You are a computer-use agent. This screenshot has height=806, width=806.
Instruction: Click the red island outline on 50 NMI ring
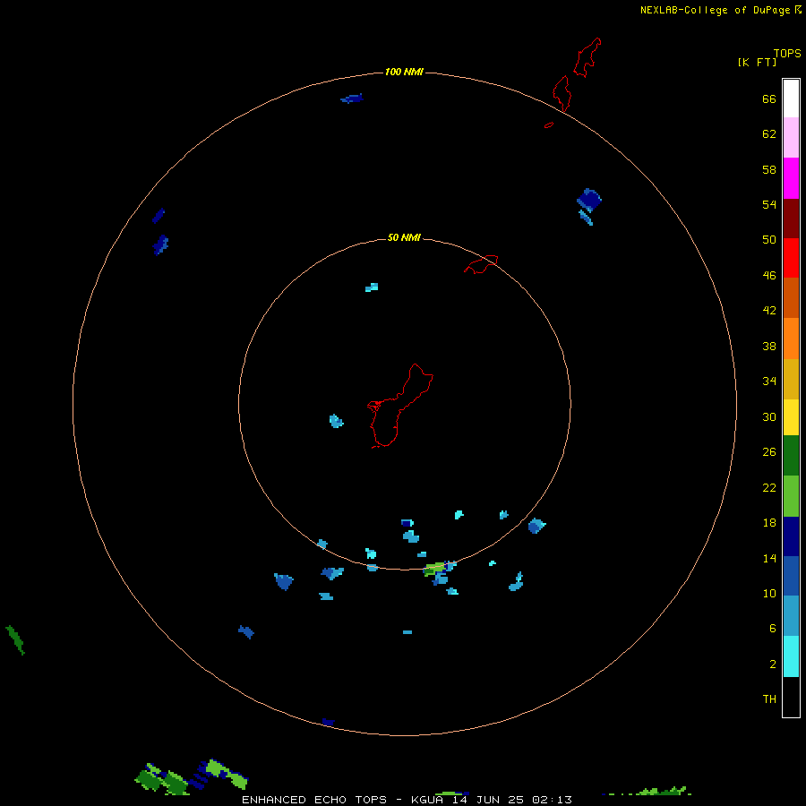click(x=481, y=264)
